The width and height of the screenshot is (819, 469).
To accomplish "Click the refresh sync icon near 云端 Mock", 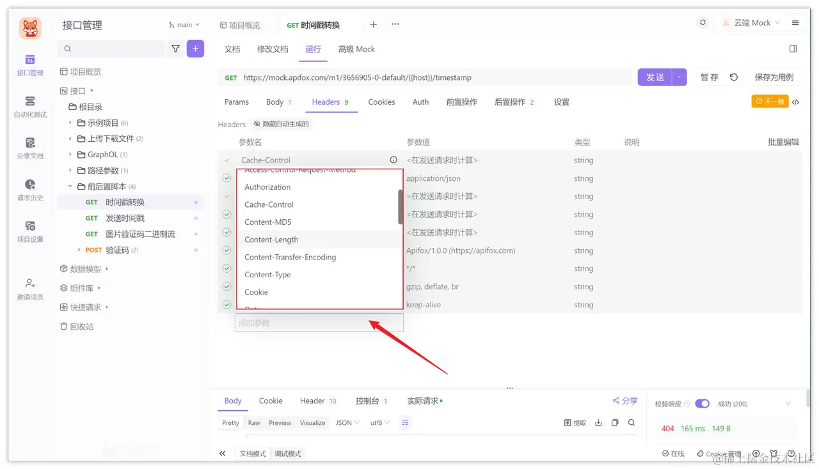I will click(x=703, y=22).
